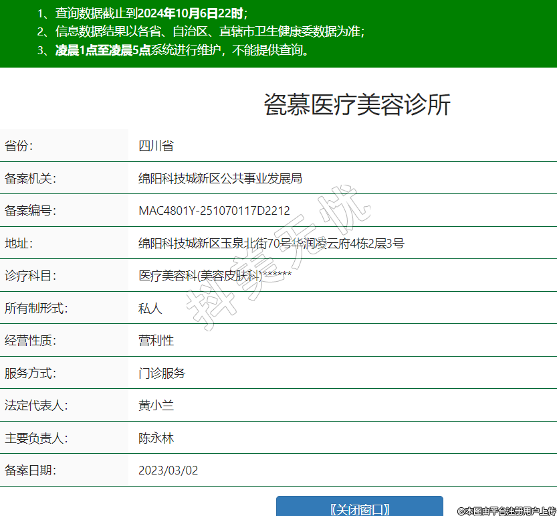
Task: Click the 瓷慕医疗美容诊所 clinic title
Action: 357,105
